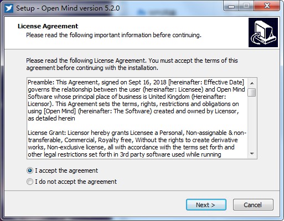Viewport: 284px width, 221px height.
Task: Click the 'License Agreement' bold heading
Action: click(x=48, y=26)
